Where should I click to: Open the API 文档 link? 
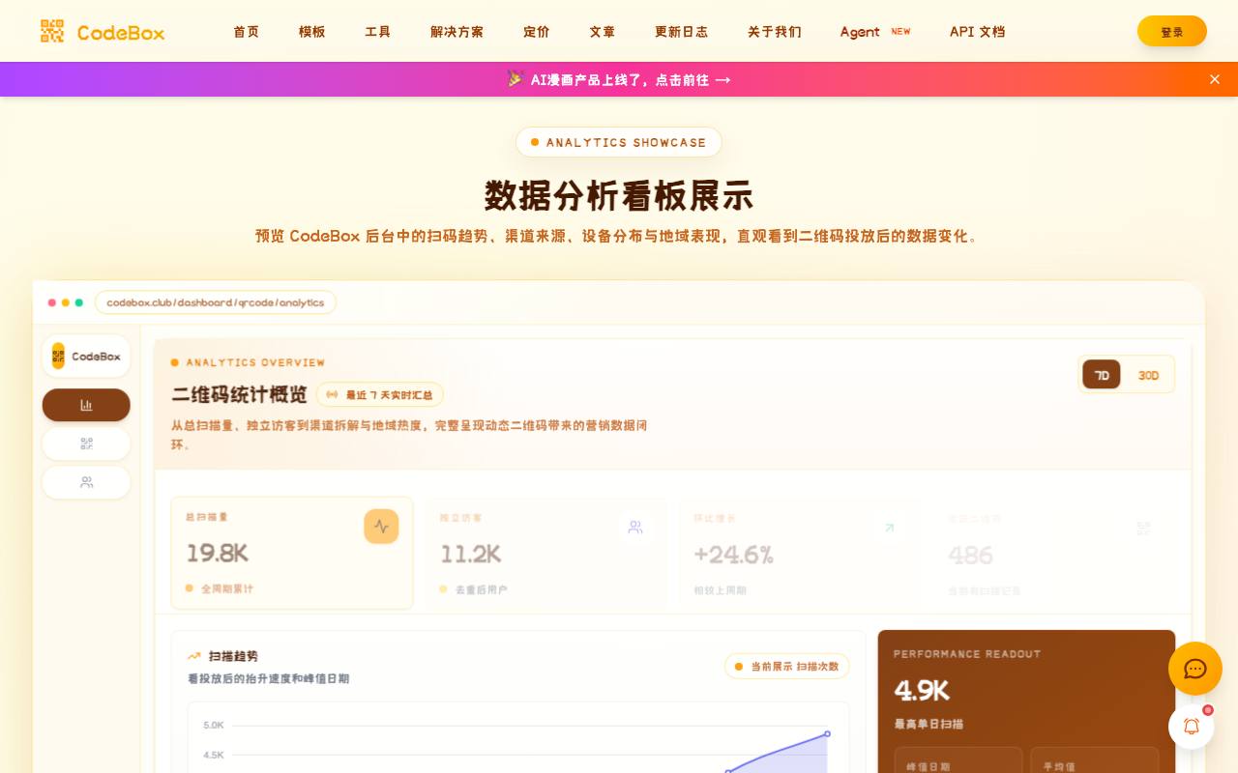[977, 31]
